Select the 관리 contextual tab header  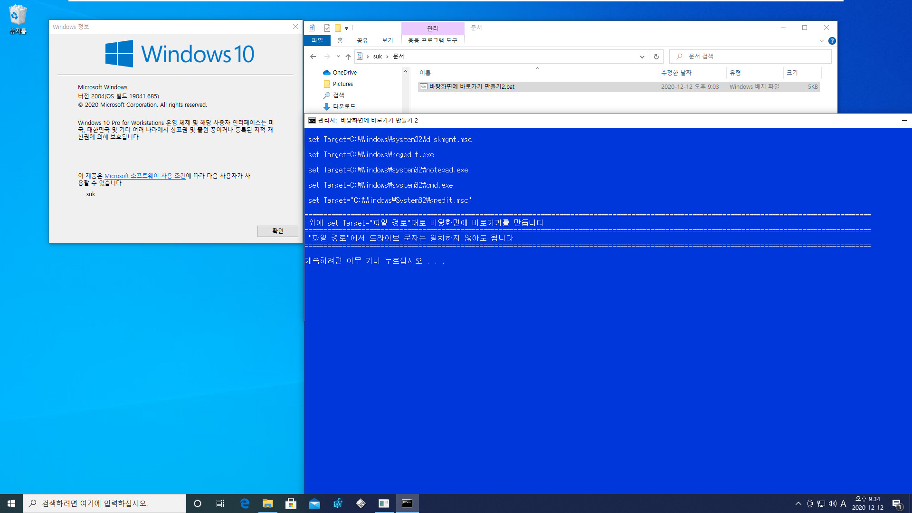(433, 28)
